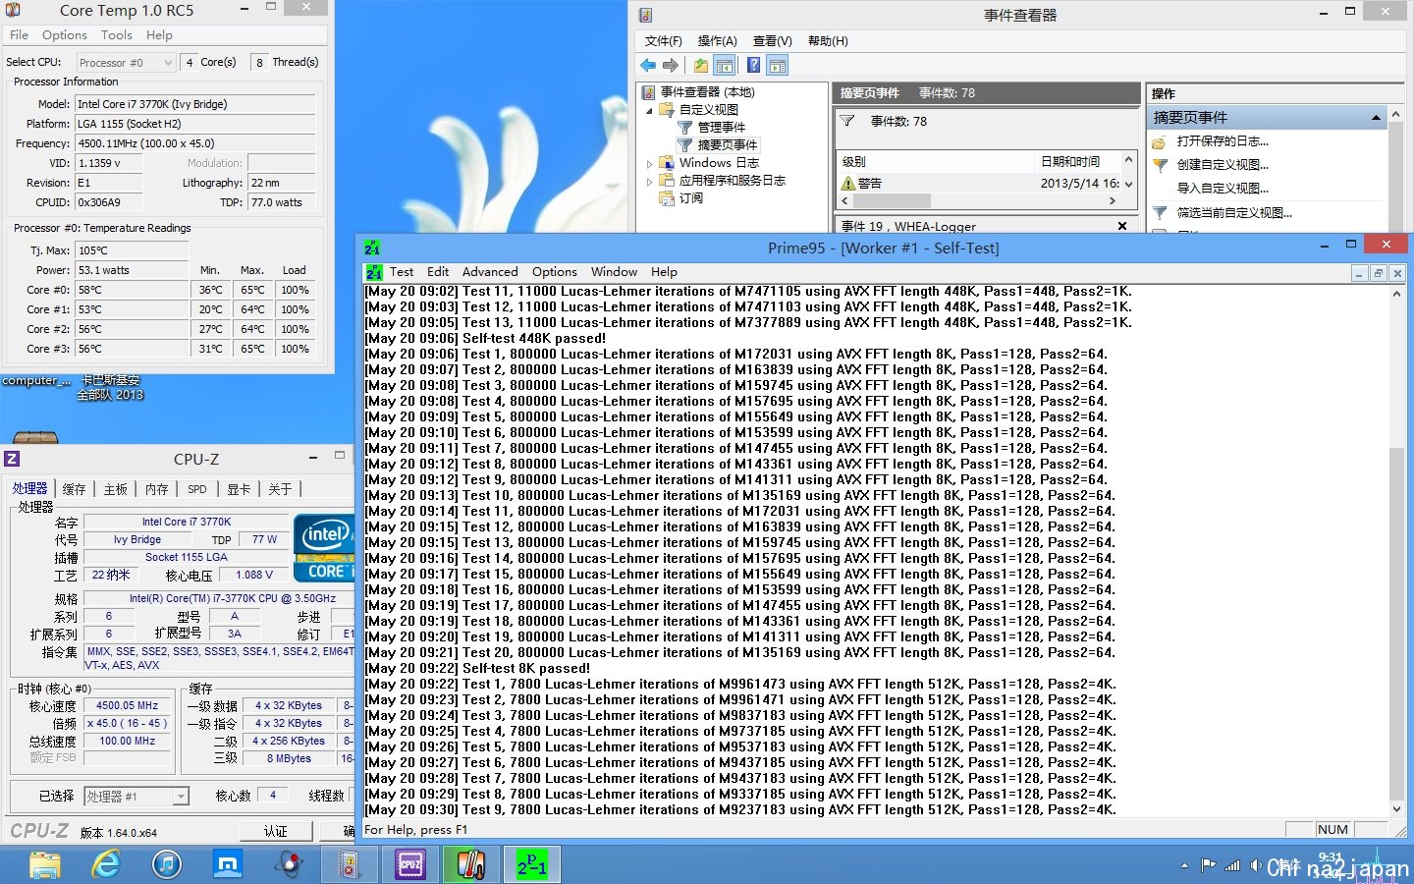The image size is (1414, 884).
Task: Click the Prime95 log vertical scrollbar thumb
Action: pyautogui.click(x=1397, y=624)
